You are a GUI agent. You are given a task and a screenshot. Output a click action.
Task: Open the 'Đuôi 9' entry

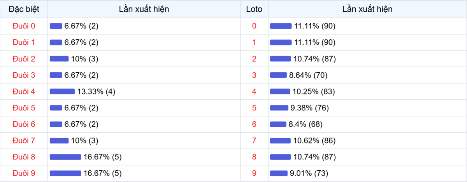point(24,173)
